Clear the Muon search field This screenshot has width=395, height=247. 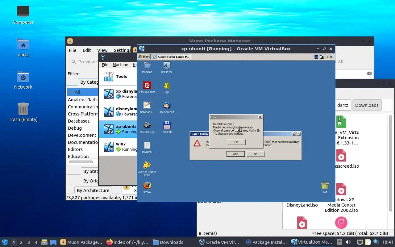(369, 73)
